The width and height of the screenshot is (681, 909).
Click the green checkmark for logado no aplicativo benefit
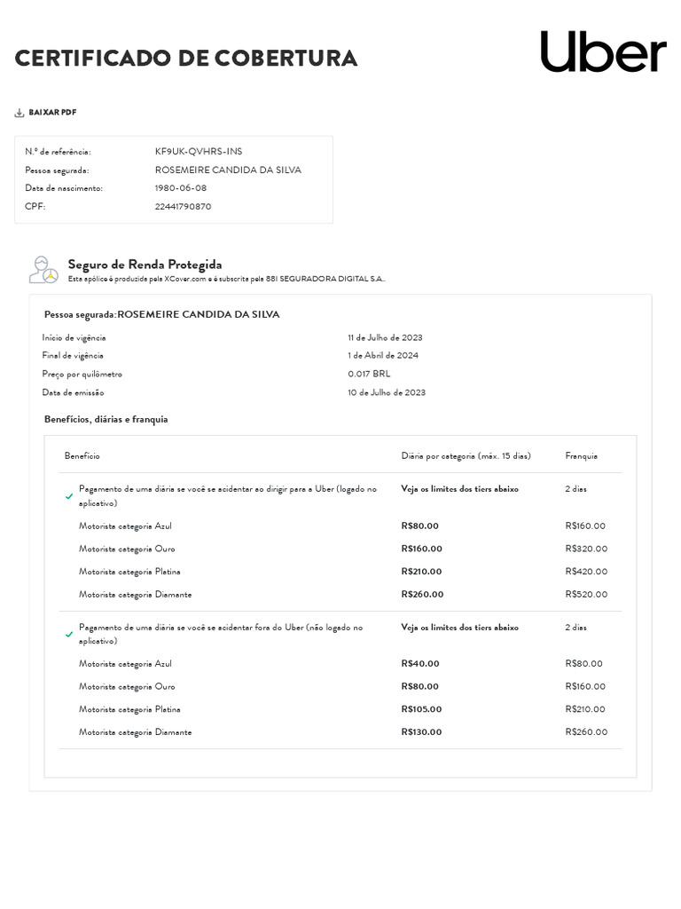tap(69, 496)
